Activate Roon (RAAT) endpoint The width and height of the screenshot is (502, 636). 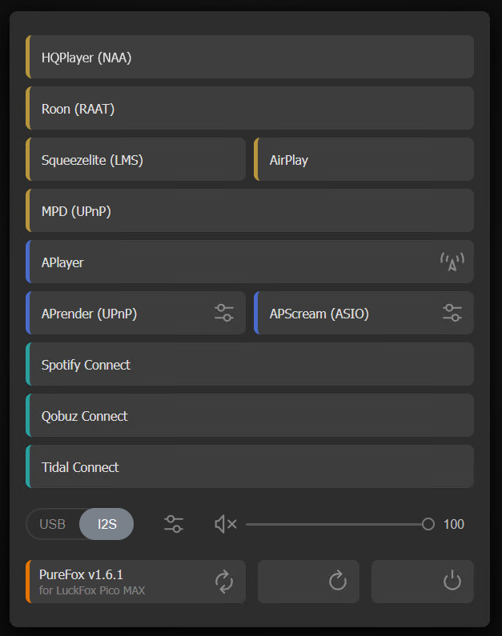pos(250,109)
